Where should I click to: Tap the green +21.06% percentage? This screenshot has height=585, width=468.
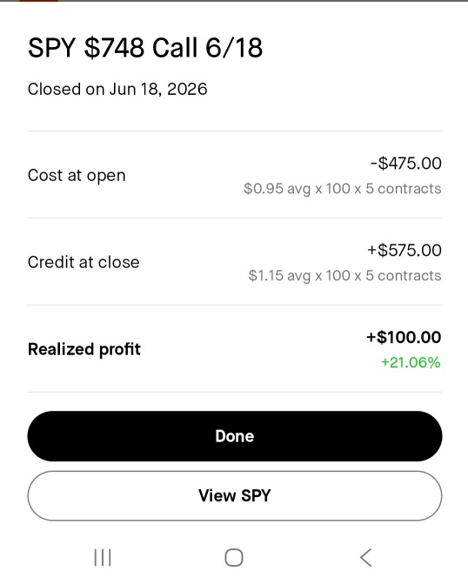click(411, 363)
